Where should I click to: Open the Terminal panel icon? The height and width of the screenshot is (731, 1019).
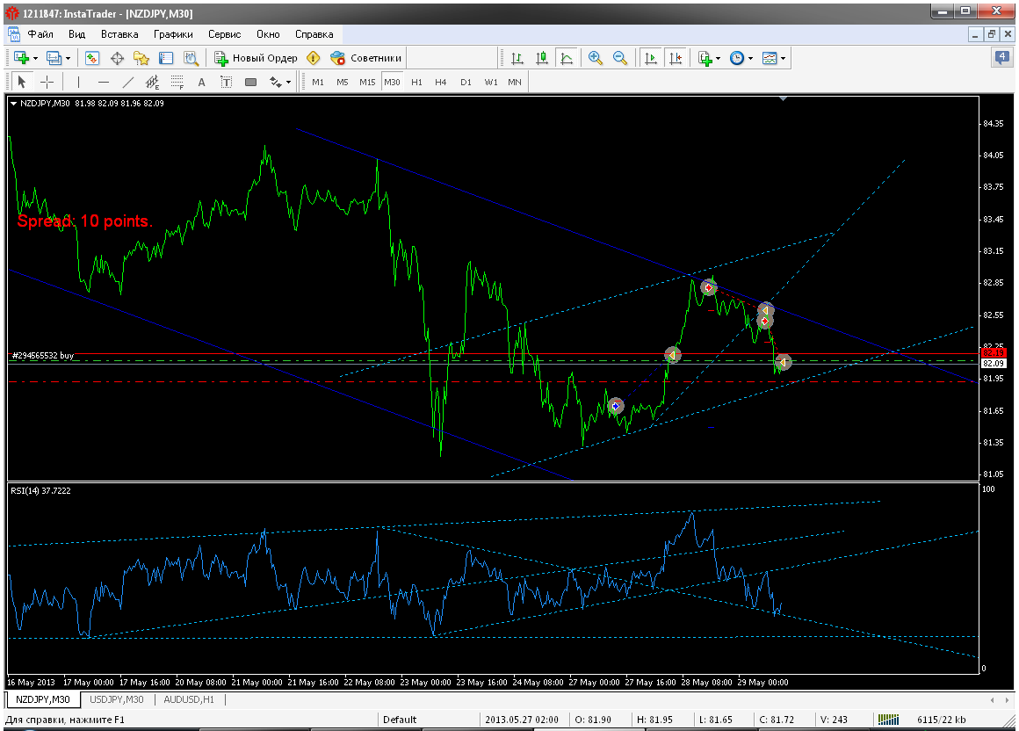166,59
